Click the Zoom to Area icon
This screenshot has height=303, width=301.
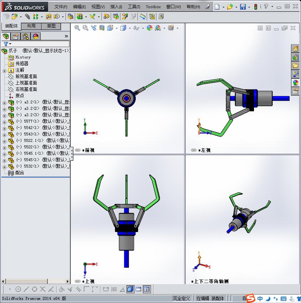[85, 28]
